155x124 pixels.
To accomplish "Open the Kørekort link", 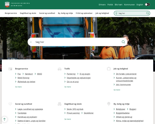I will 29,74.
